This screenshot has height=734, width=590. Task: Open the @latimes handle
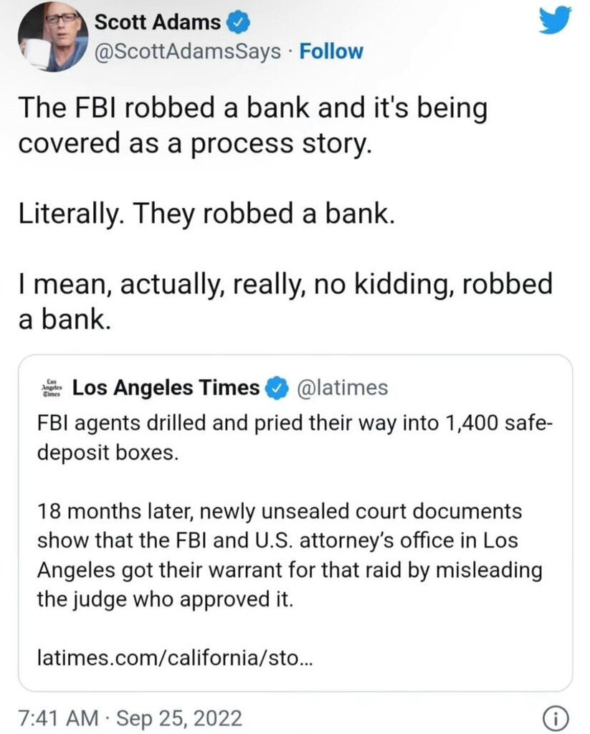(341, 388)
